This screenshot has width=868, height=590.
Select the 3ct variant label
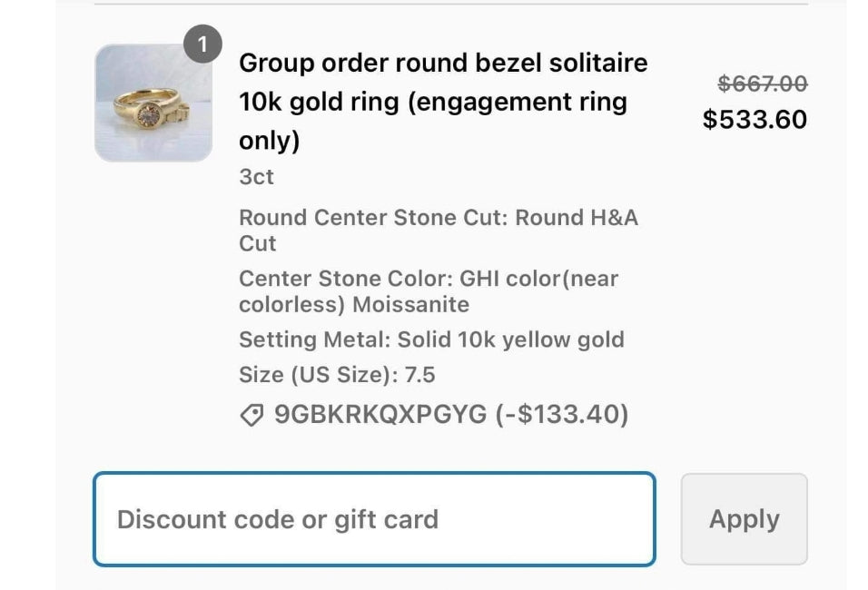(x=256, y=177)
